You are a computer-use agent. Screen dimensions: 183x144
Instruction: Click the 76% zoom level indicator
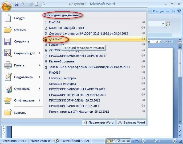136,141
